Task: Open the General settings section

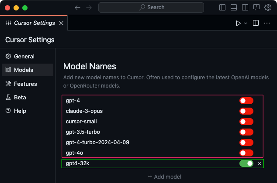Action: pos(28,56)
